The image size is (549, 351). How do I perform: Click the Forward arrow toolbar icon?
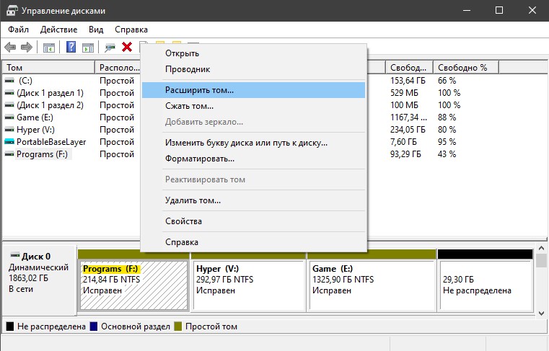pyautogui.click(x=26, y=47)
